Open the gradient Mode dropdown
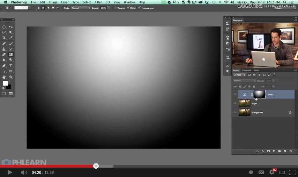 (x=81, y=8)
